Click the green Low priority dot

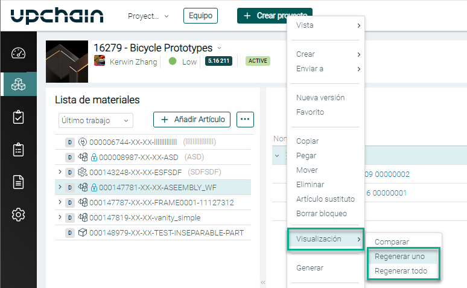[x=173, y=61]
